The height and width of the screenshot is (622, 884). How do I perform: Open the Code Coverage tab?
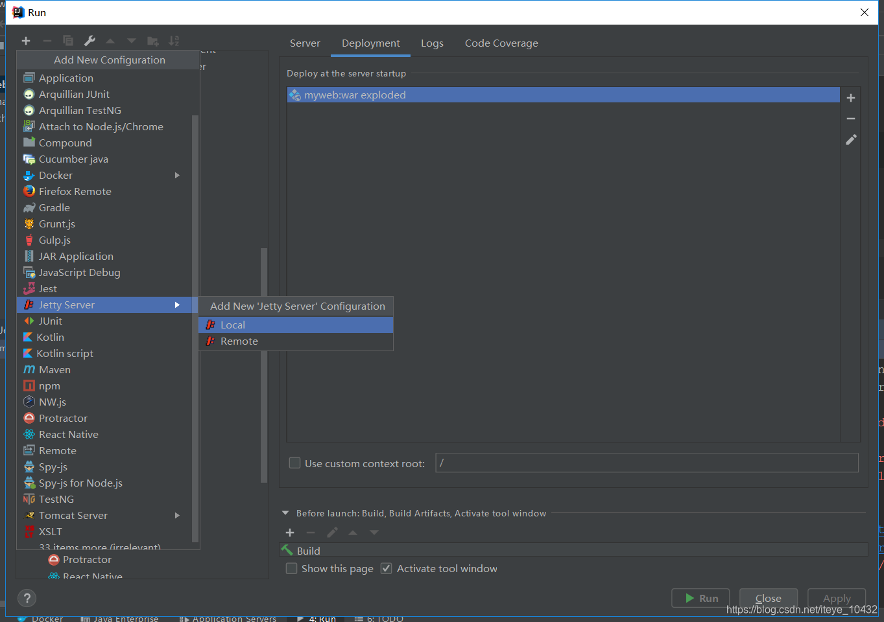501,43
